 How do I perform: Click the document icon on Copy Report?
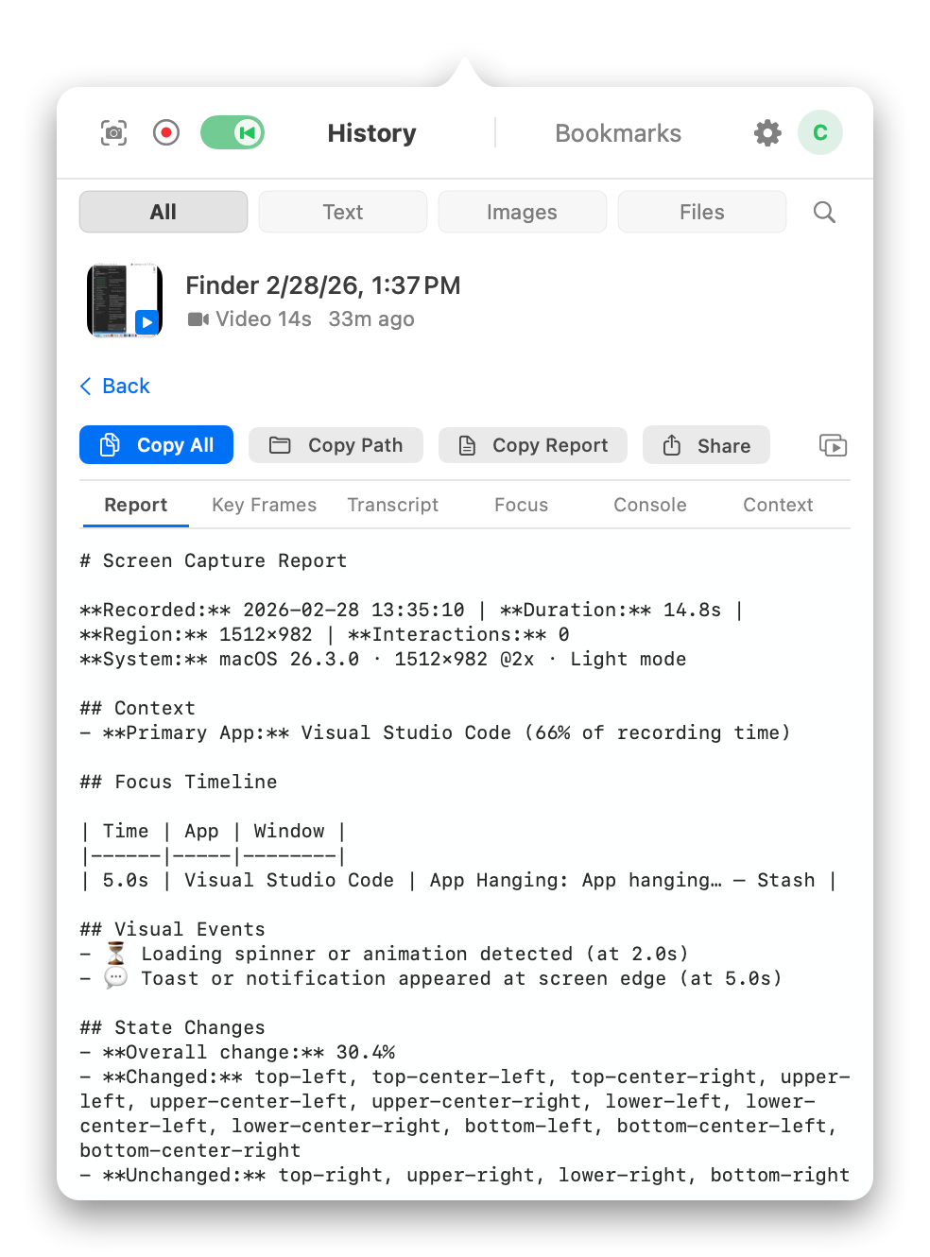[x=468, y=444]
